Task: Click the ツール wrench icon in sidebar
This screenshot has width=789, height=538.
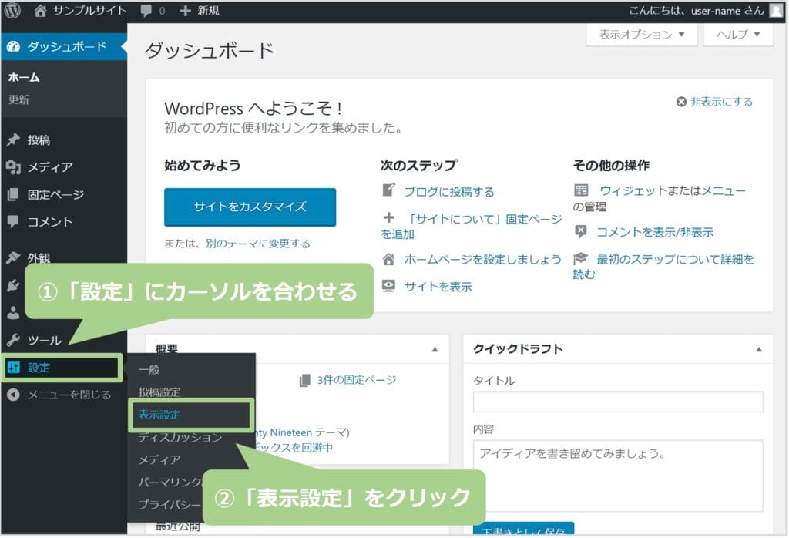Action: (x=13, y=340)
